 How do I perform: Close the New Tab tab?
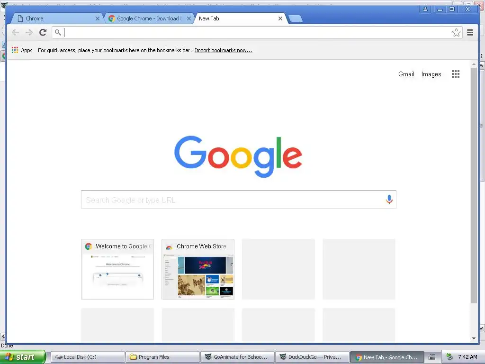pos(280,18)
